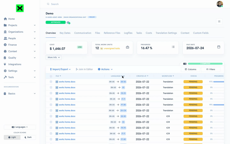
Task: Click the Context brain icon
Action: [5, 51]
